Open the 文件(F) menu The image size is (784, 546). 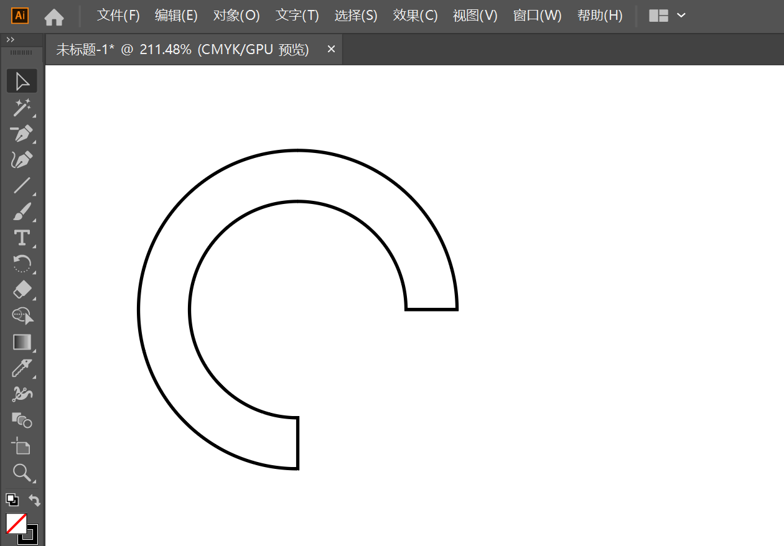(118, 16)
